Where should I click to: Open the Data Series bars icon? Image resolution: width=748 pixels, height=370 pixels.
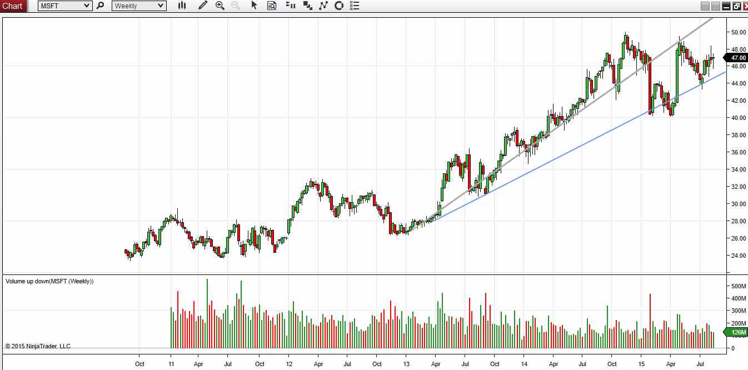(290, 6)
